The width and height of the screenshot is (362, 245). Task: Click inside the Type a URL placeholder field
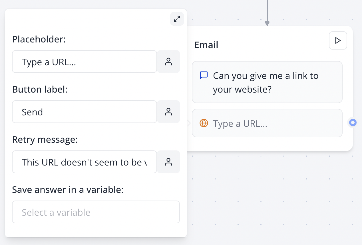(x=84, y=62)
